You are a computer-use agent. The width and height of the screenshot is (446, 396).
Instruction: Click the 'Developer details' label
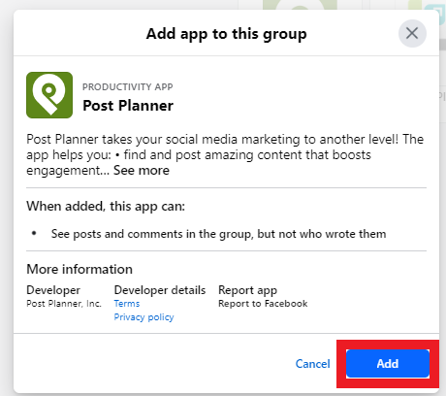coord(160,290)
